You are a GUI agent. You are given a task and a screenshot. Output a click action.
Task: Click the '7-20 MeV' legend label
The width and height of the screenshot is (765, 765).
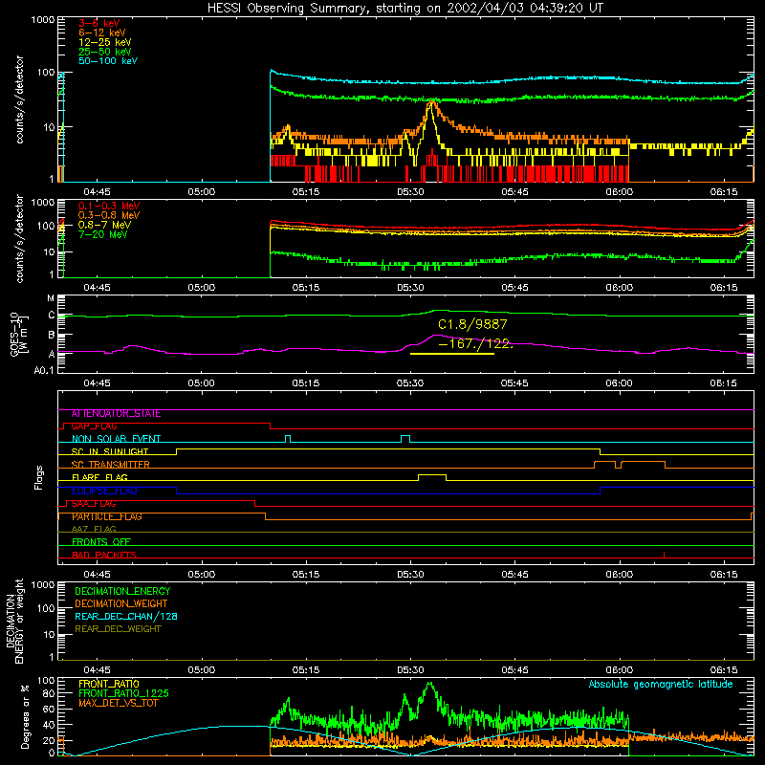coord(103,234)
